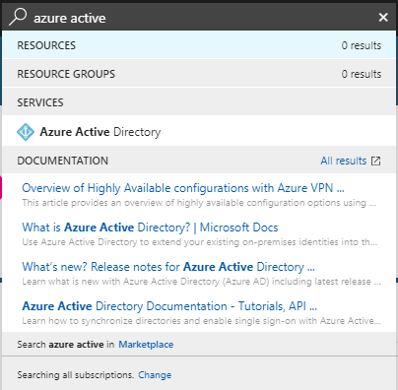
Task: Click 'This article provides an overview' description
Action: [199, 203]
